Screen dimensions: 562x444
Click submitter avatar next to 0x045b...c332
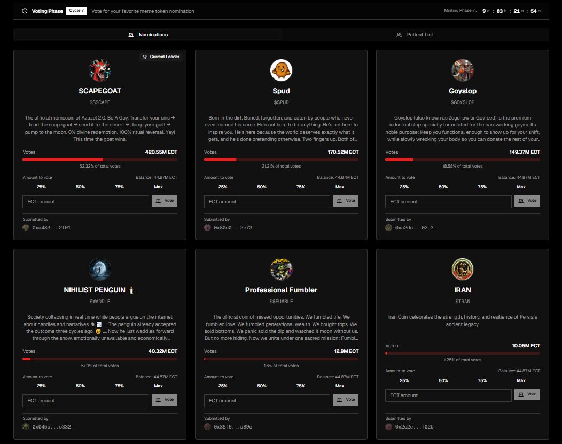[x=26, y=427]
